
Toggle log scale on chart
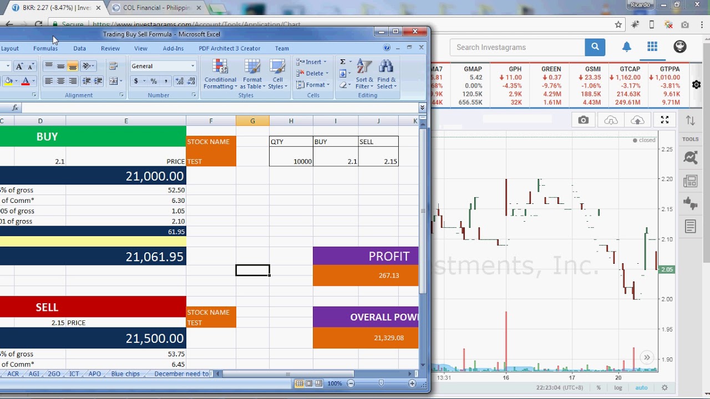pyautogui.click(x=618, y=388)
